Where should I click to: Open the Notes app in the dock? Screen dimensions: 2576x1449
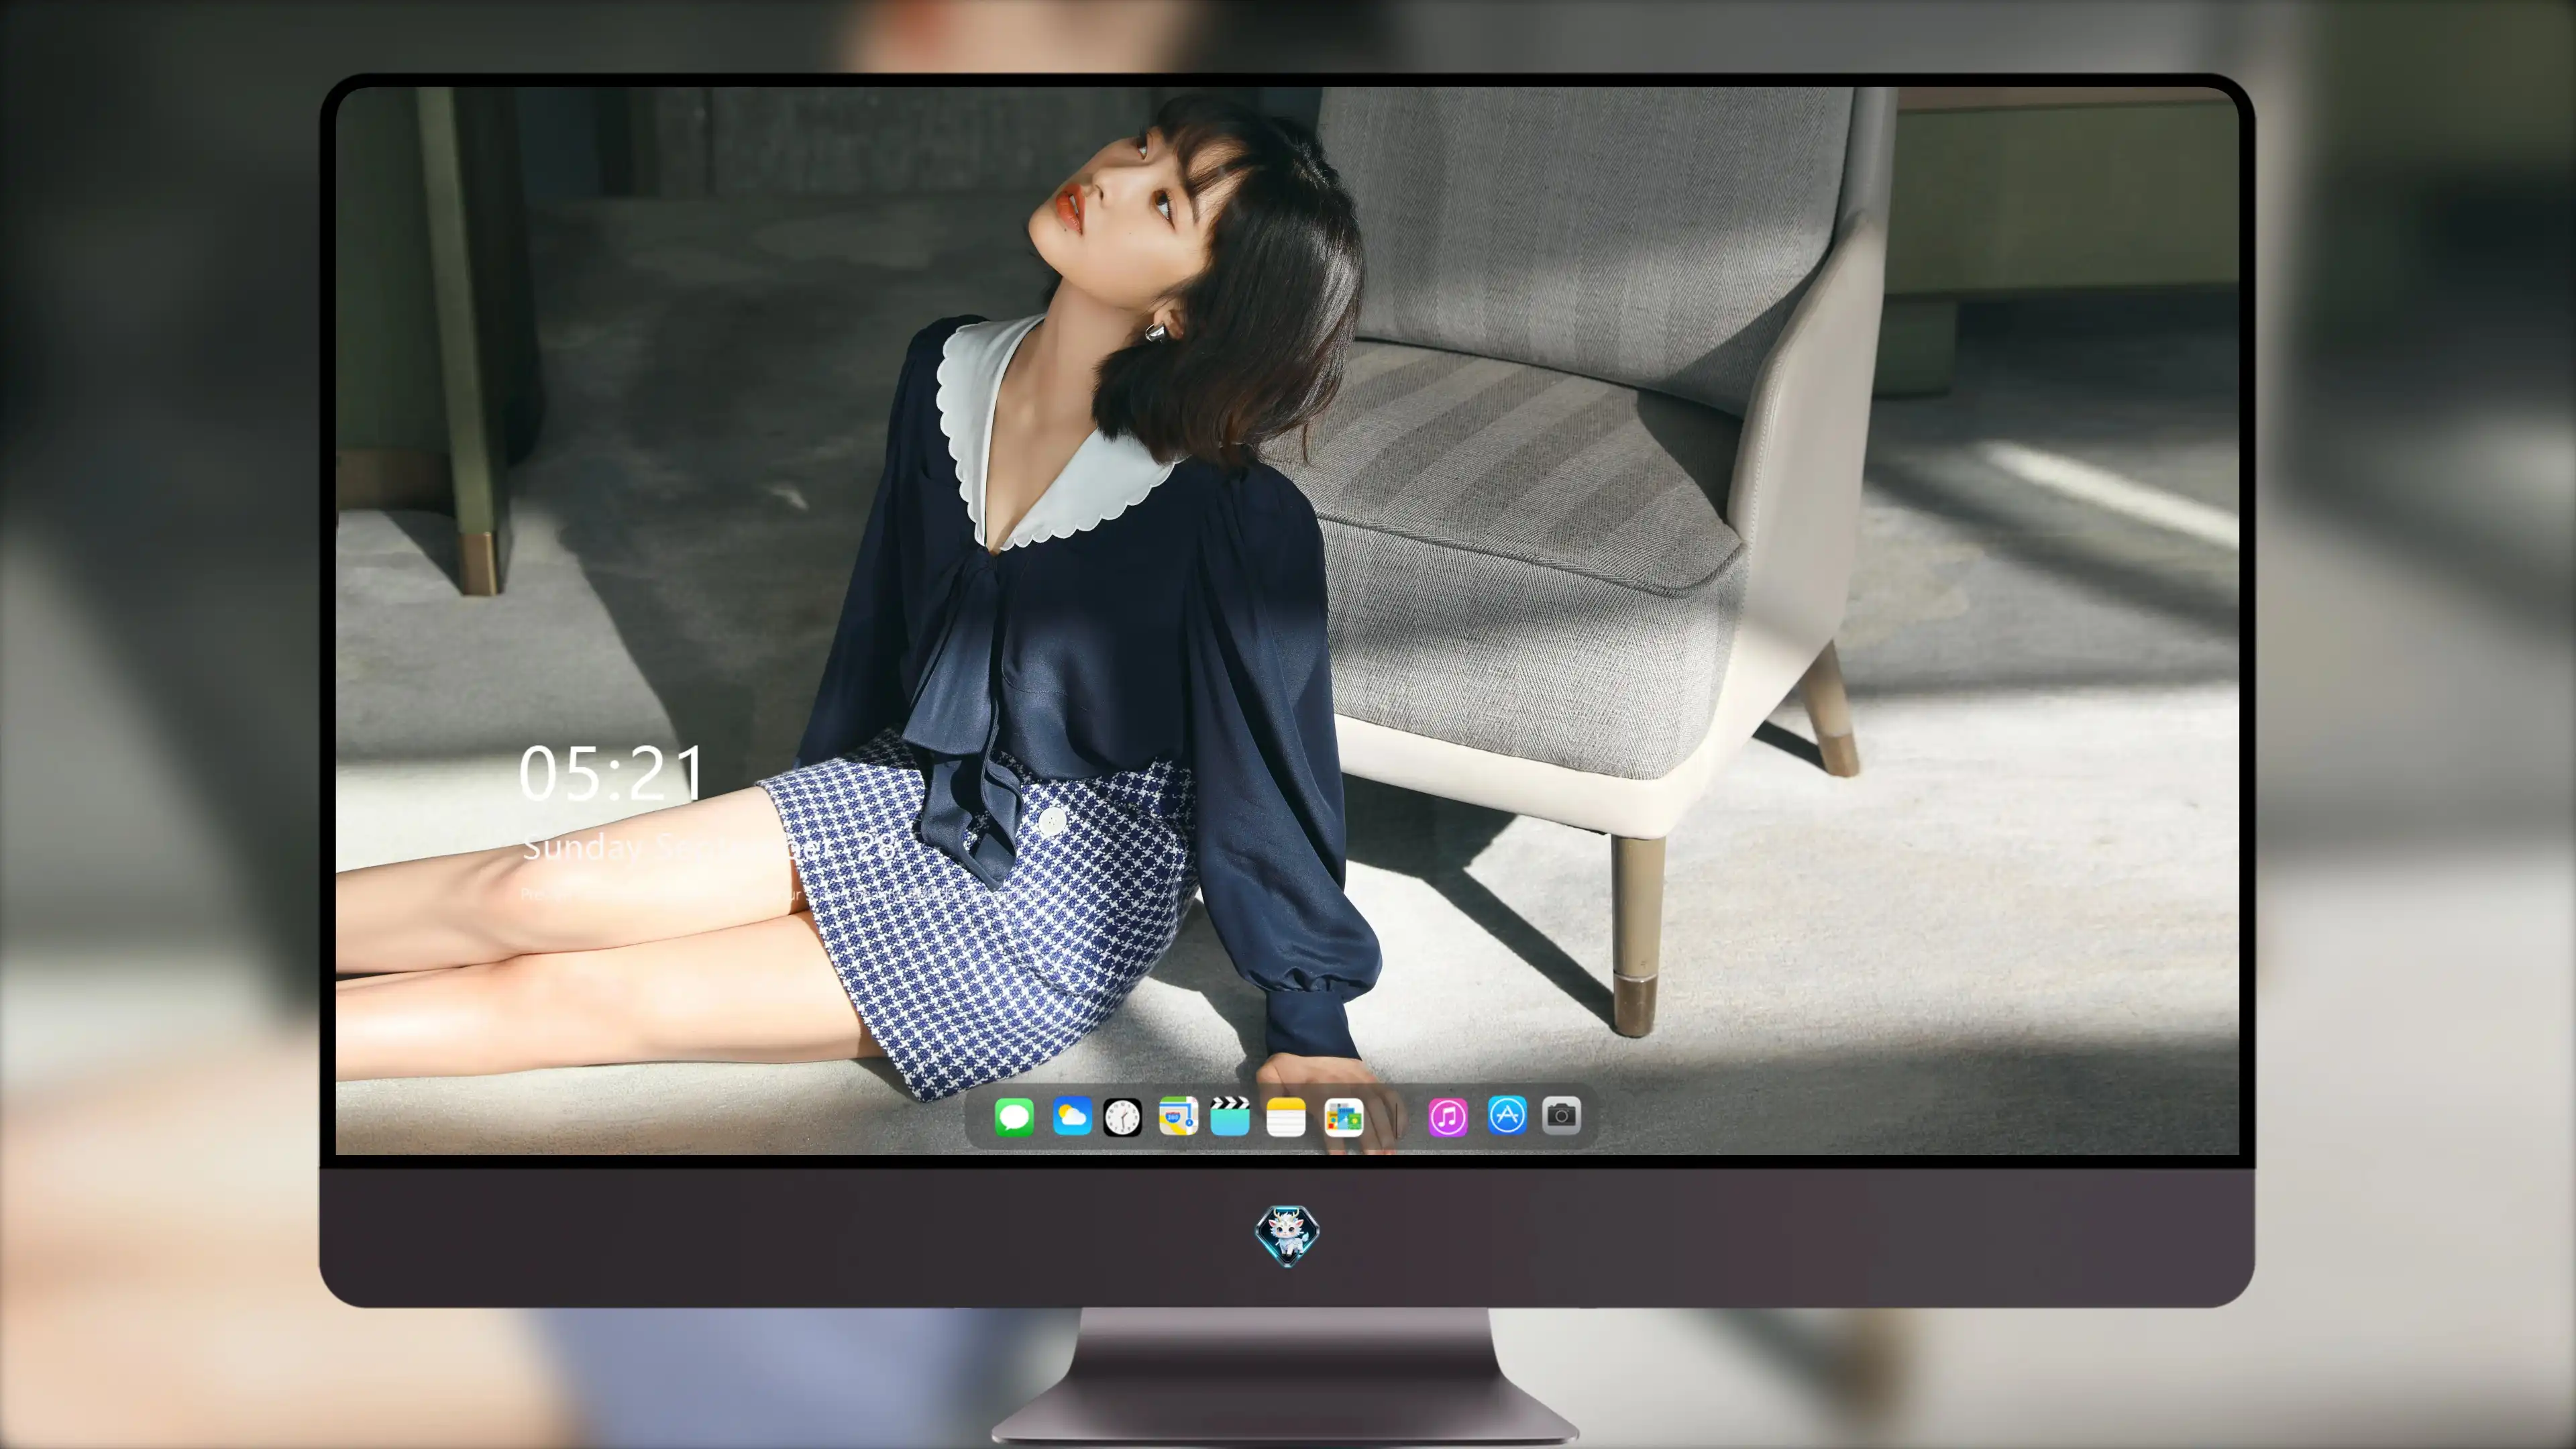1286,1116
